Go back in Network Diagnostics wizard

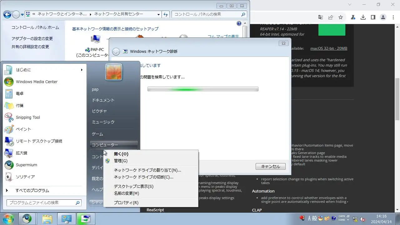tap(116, 52)
